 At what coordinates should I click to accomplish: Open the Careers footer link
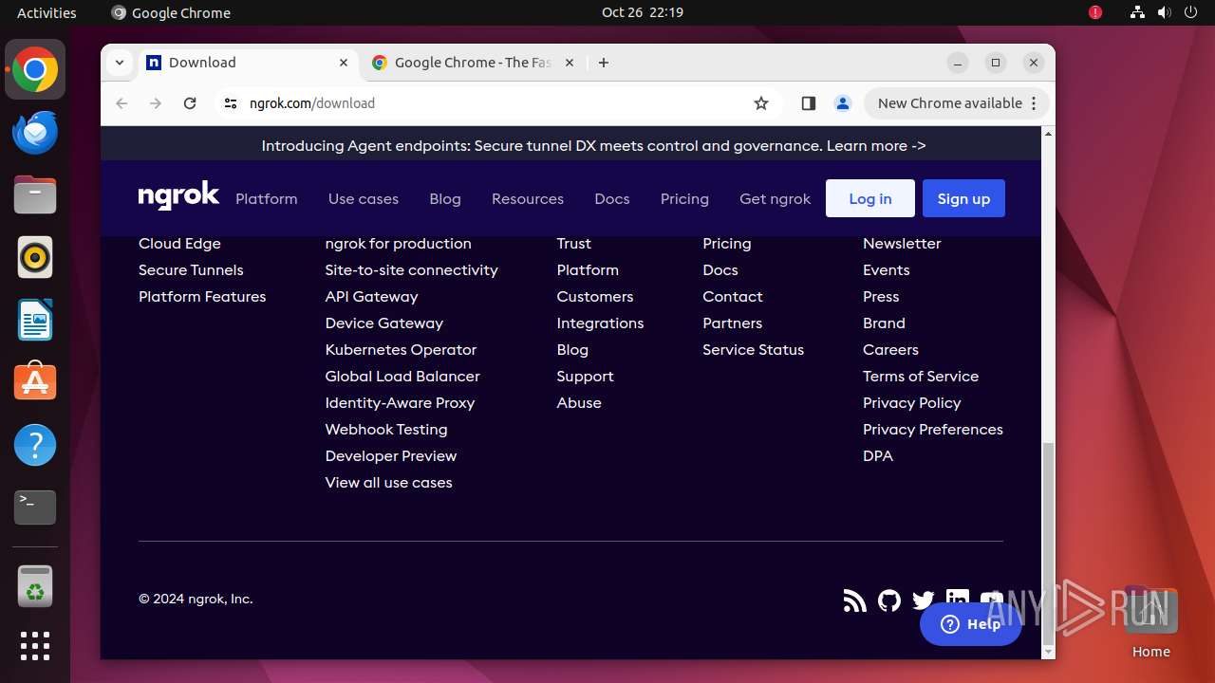click(x=890, y=349)
